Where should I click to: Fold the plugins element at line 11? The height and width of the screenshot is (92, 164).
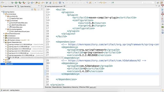(49, 12)
